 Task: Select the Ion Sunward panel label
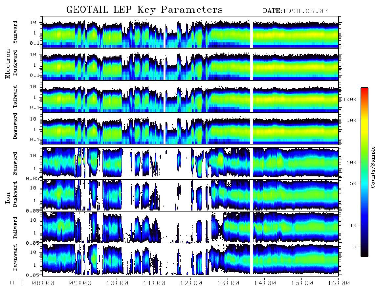15,163
